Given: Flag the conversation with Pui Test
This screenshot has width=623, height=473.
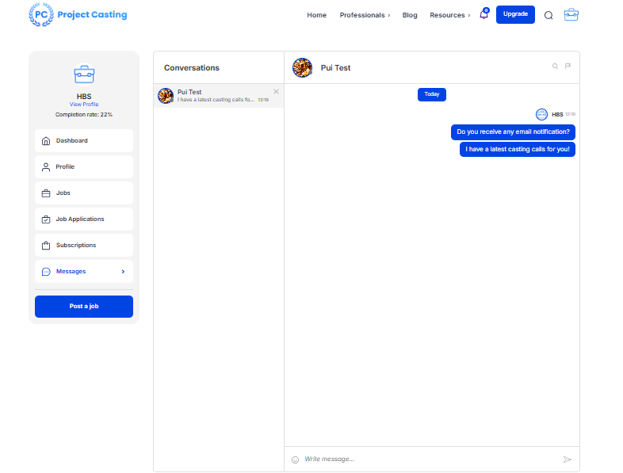Looking at the screenshot, I should tap(568, 67).
